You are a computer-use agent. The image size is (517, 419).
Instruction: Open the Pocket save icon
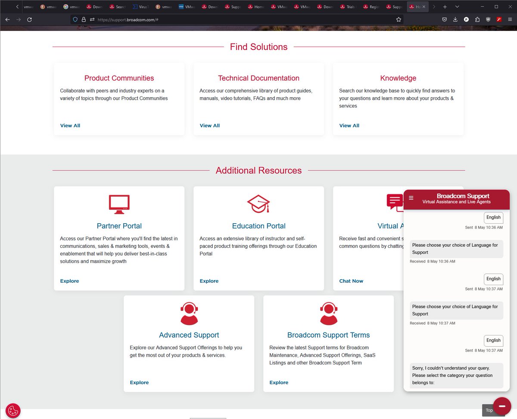[x=444, y=19]
